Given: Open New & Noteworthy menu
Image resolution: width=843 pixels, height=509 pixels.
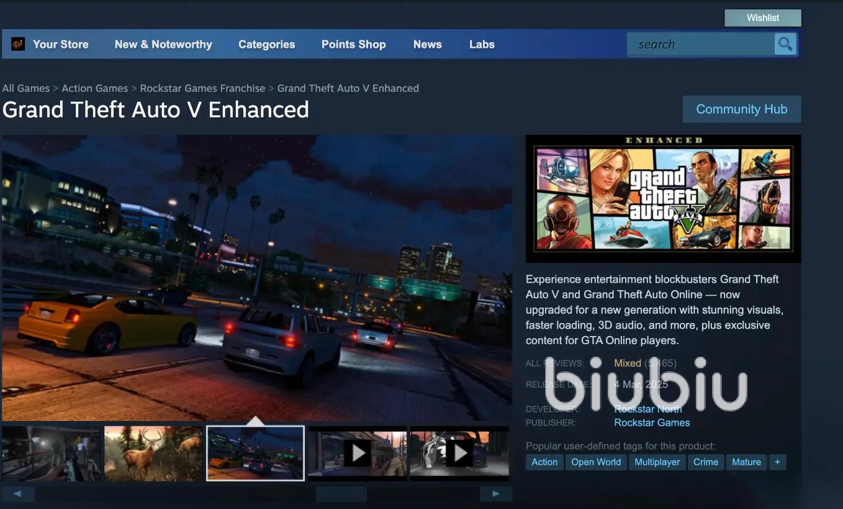Looking at the screenshot, I should tap(163, 44).
